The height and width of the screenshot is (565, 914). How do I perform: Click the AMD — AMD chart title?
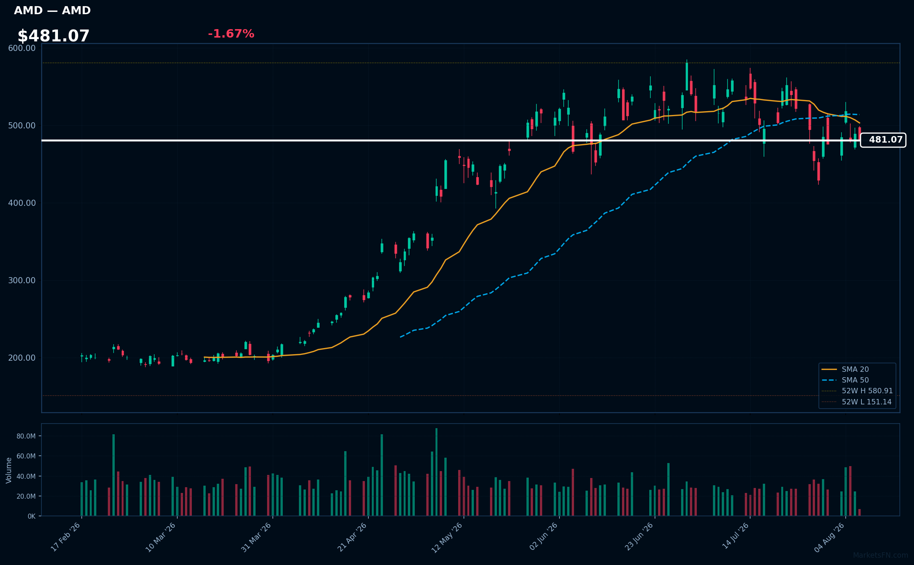[52, 10]
